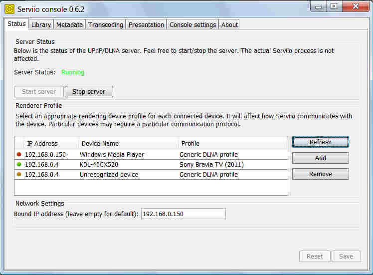Click the Add renderer button
The image size is (373, 275).
320,158
